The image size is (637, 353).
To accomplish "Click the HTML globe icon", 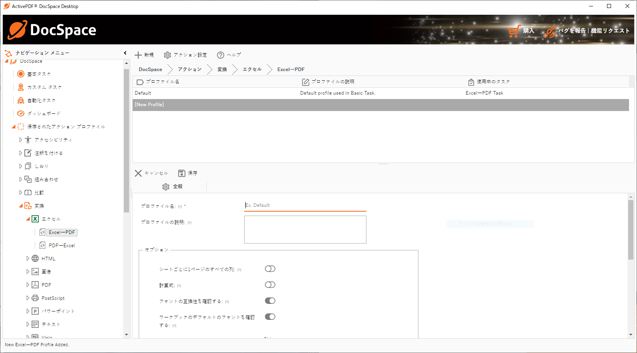I will (x=35, y=258).
